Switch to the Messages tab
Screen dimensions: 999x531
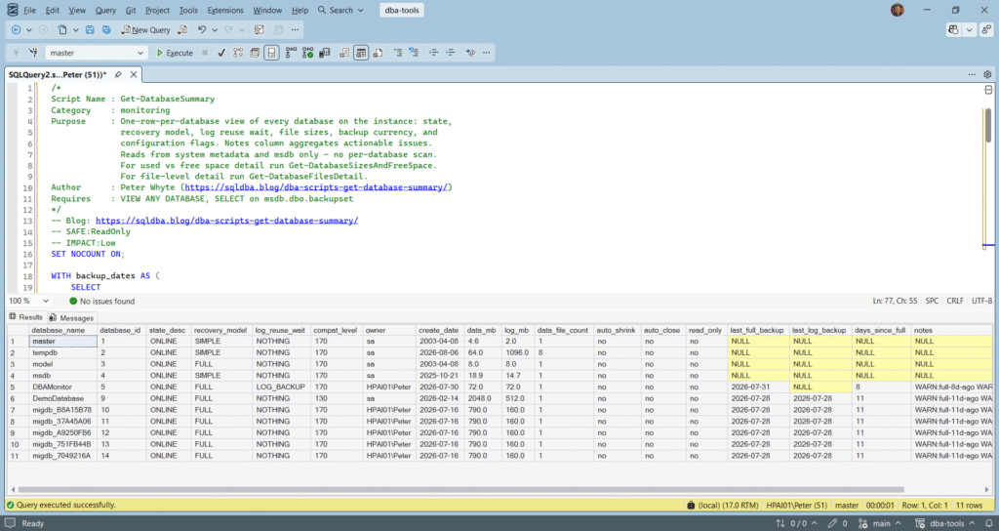coord(71,317)
